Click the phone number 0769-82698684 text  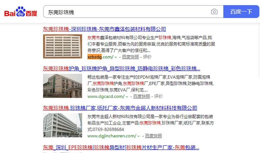[x=108, y=130]
